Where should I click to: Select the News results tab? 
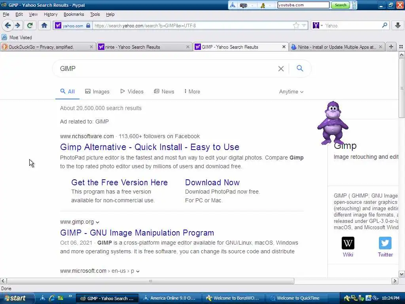[164, 91]
